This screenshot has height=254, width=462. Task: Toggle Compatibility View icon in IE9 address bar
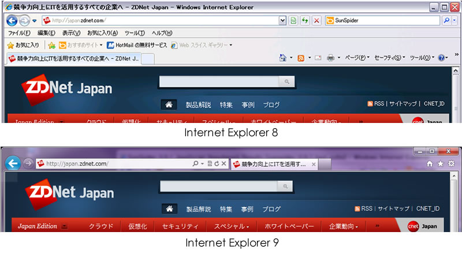click(x=210, y=163)
